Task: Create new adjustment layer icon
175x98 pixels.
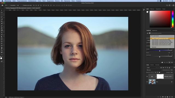Action: [165, 97]
